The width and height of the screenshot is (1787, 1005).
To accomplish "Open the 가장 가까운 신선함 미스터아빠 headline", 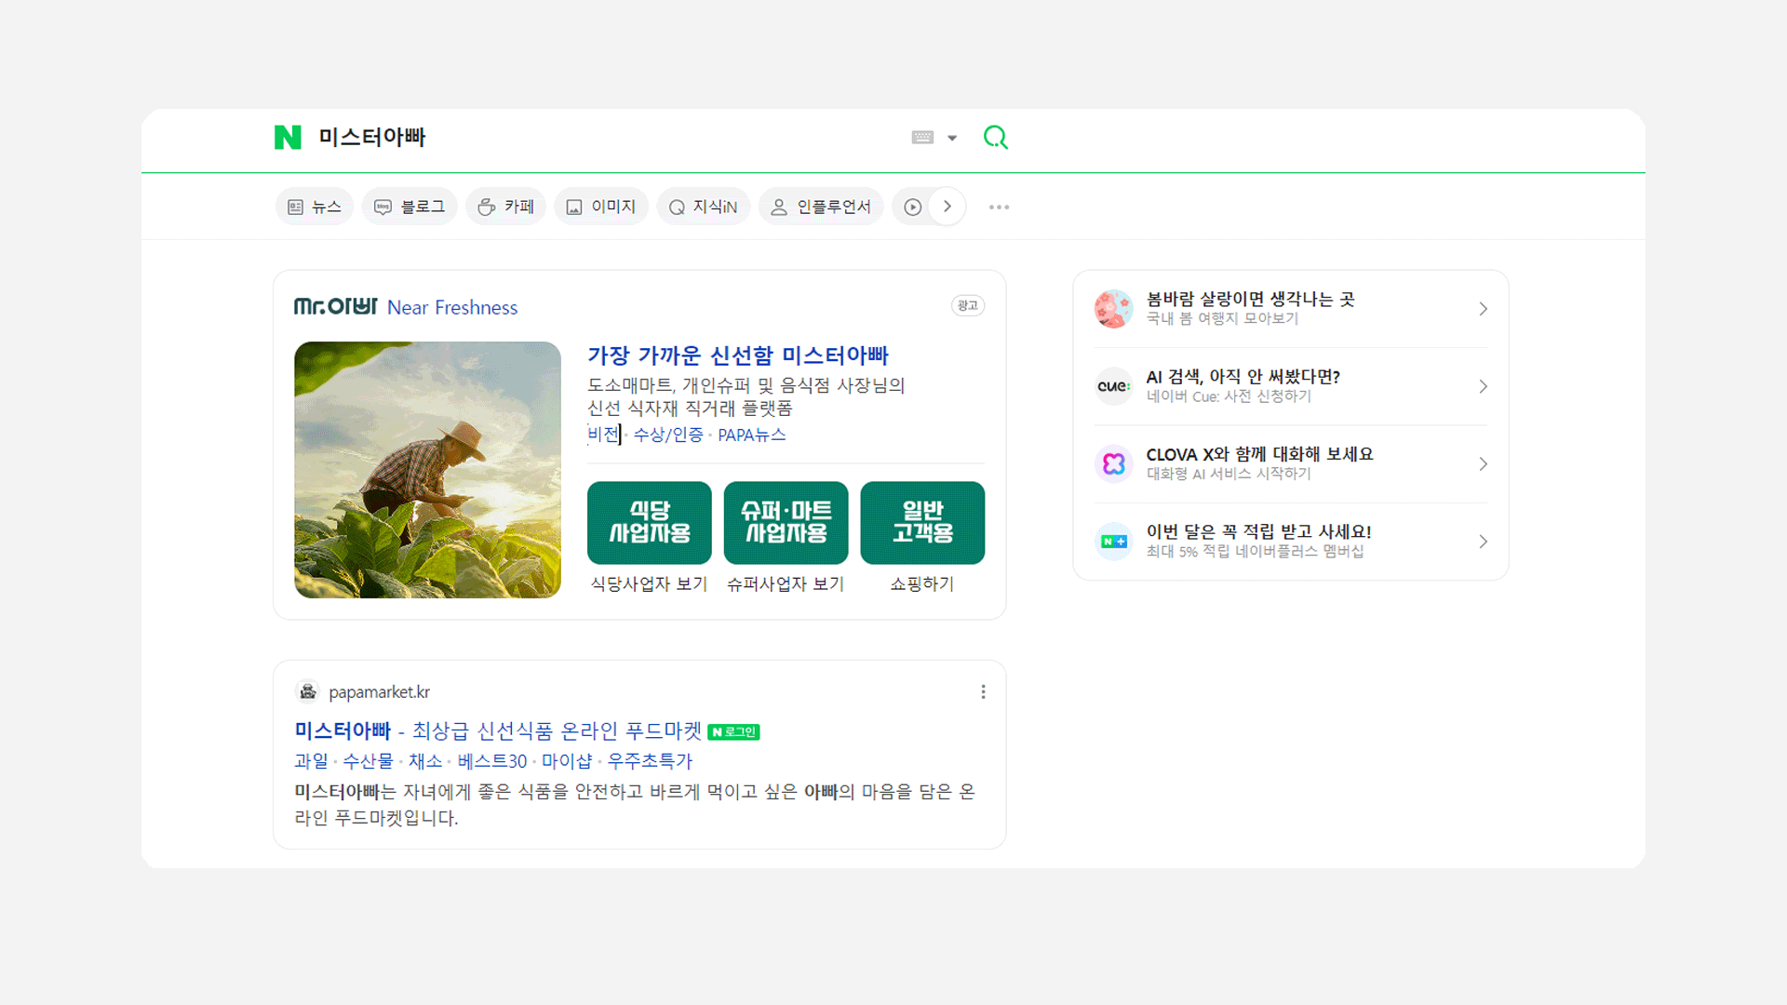I will point(737,355).
